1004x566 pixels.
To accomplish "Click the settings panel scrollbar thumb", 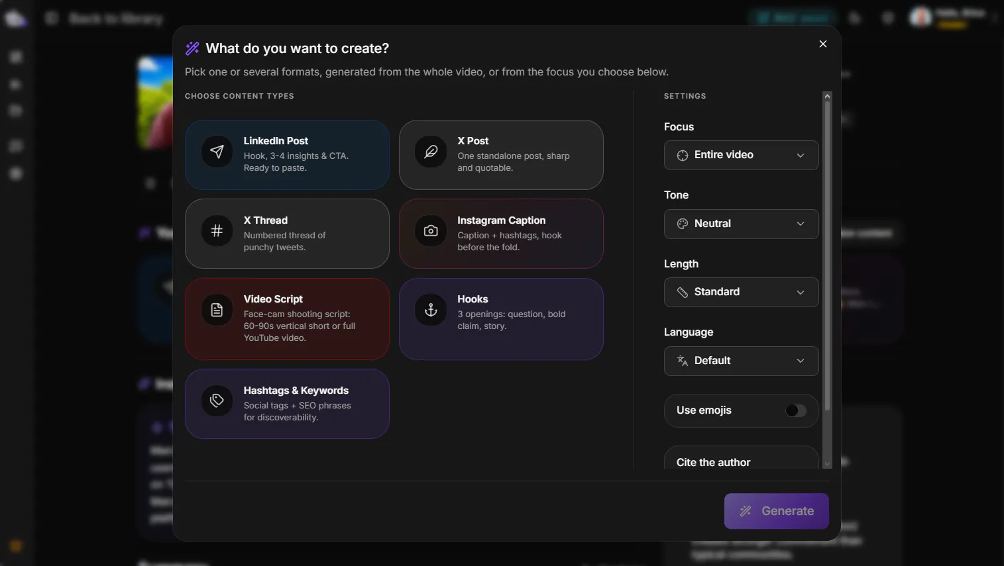I will click(827, 257).
